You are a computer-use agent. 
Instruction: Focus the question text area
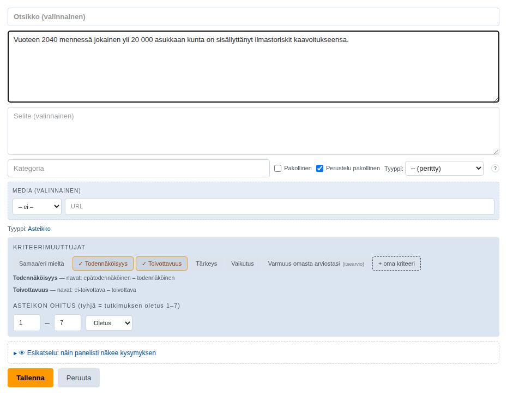coord(253,67)
